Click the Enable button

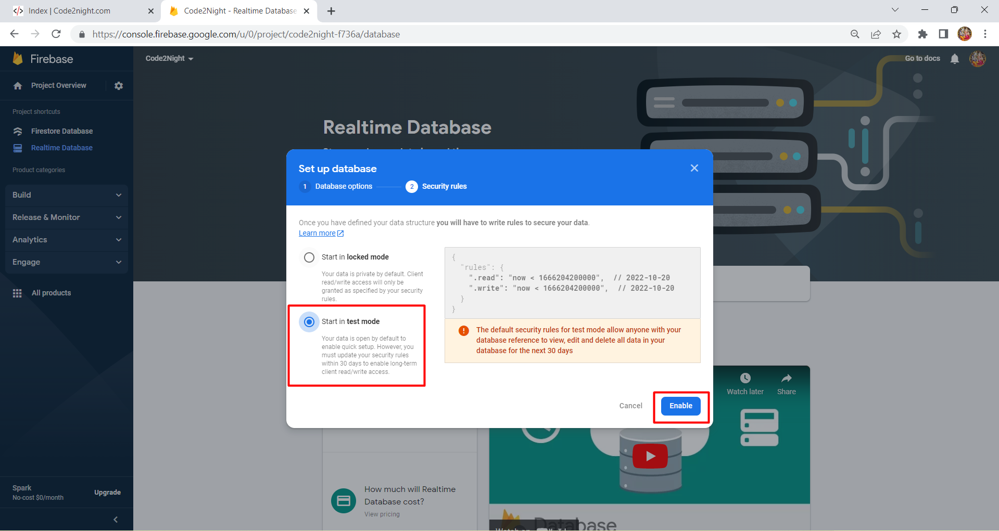(x=681, y=406)
